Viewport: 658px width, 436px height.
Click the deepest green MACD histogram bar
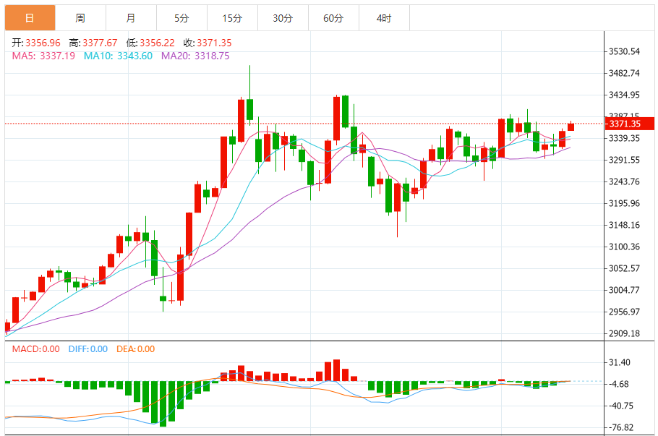(163, 403)
